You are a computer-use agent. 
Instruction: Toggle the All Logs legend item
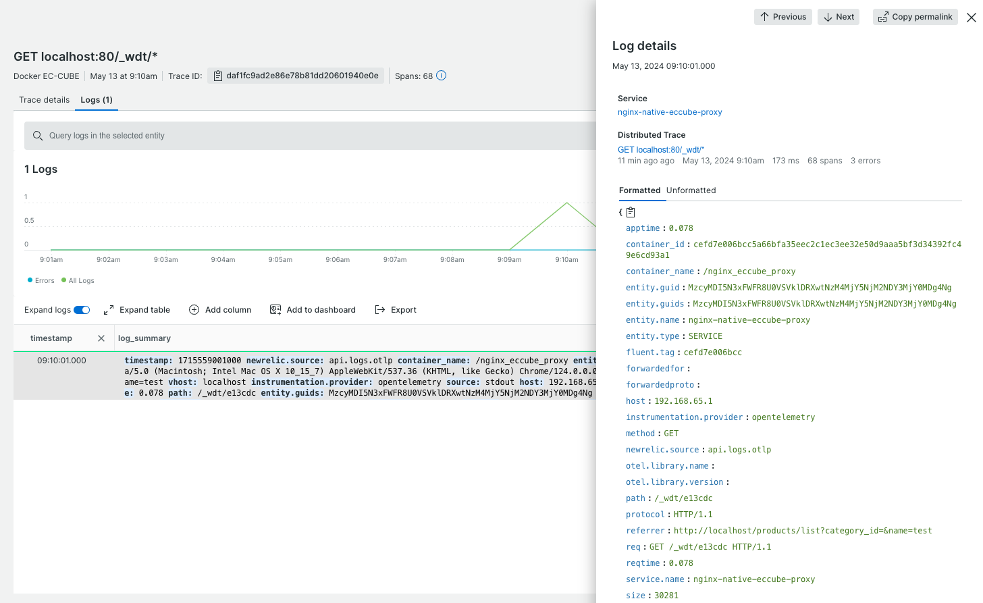click(x=78, y=280)
